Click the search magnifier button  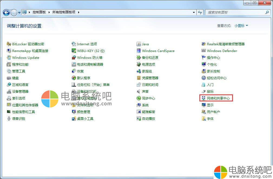coord(267,12)
